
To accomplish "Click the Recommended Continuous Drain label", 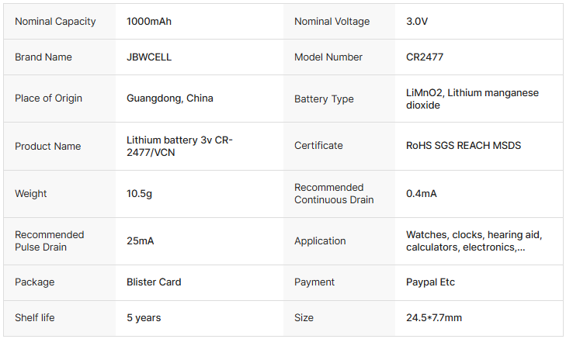I will tap(334, 194).
